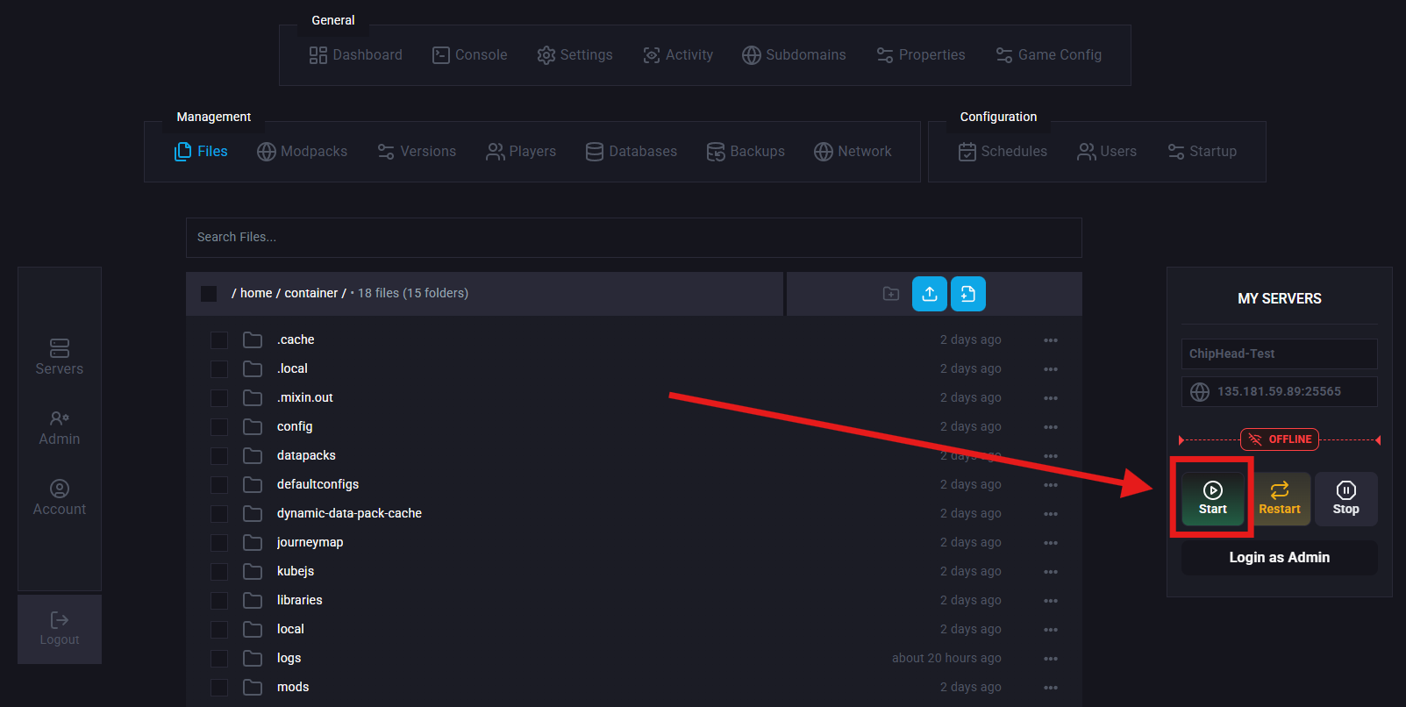1406x707 pixels.
Task: Go to the Dashboard tab
Action: click(355, 55)
